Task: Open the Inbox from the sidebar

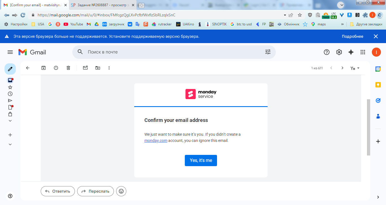Action: (10, 80)
